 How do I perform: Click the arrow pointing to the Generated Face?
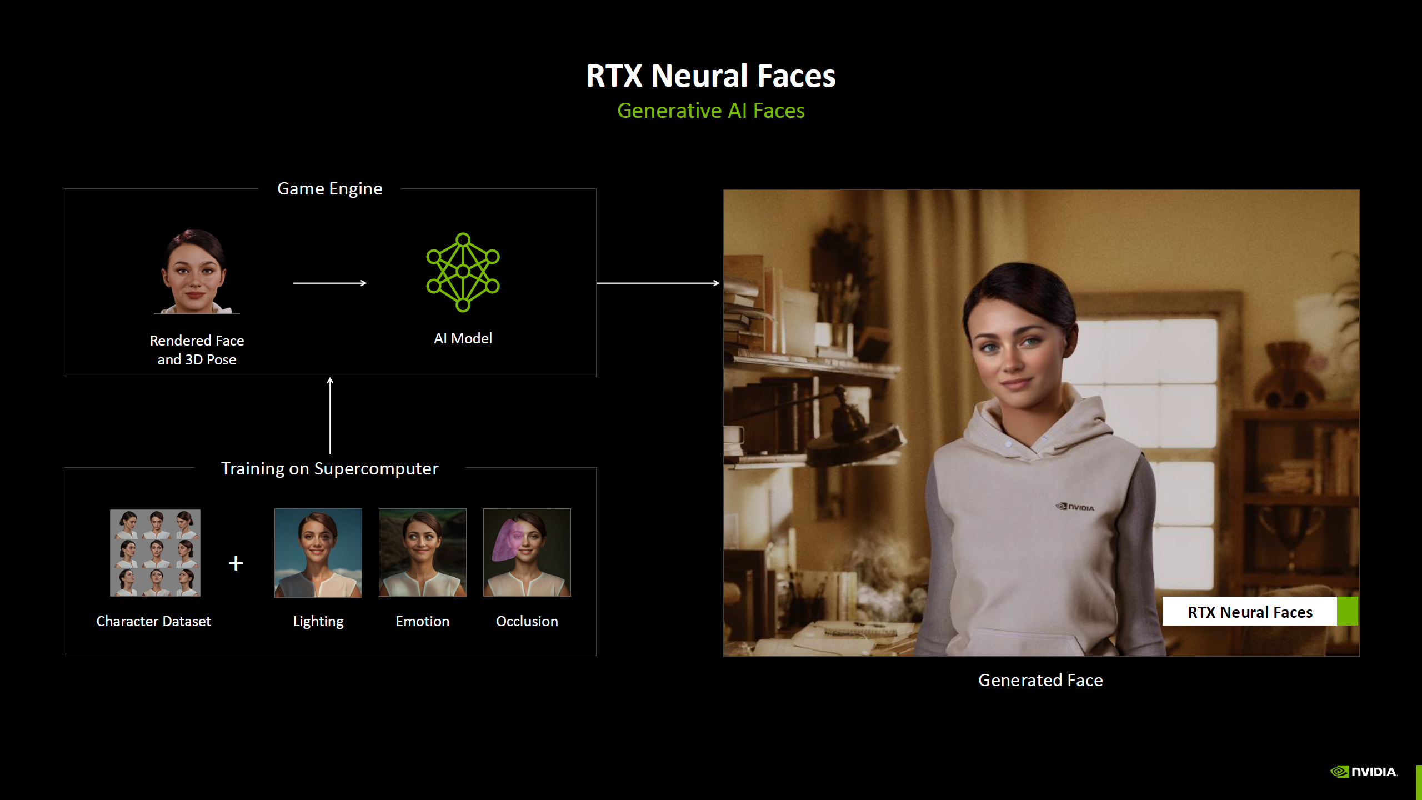(x=655, y=283)
